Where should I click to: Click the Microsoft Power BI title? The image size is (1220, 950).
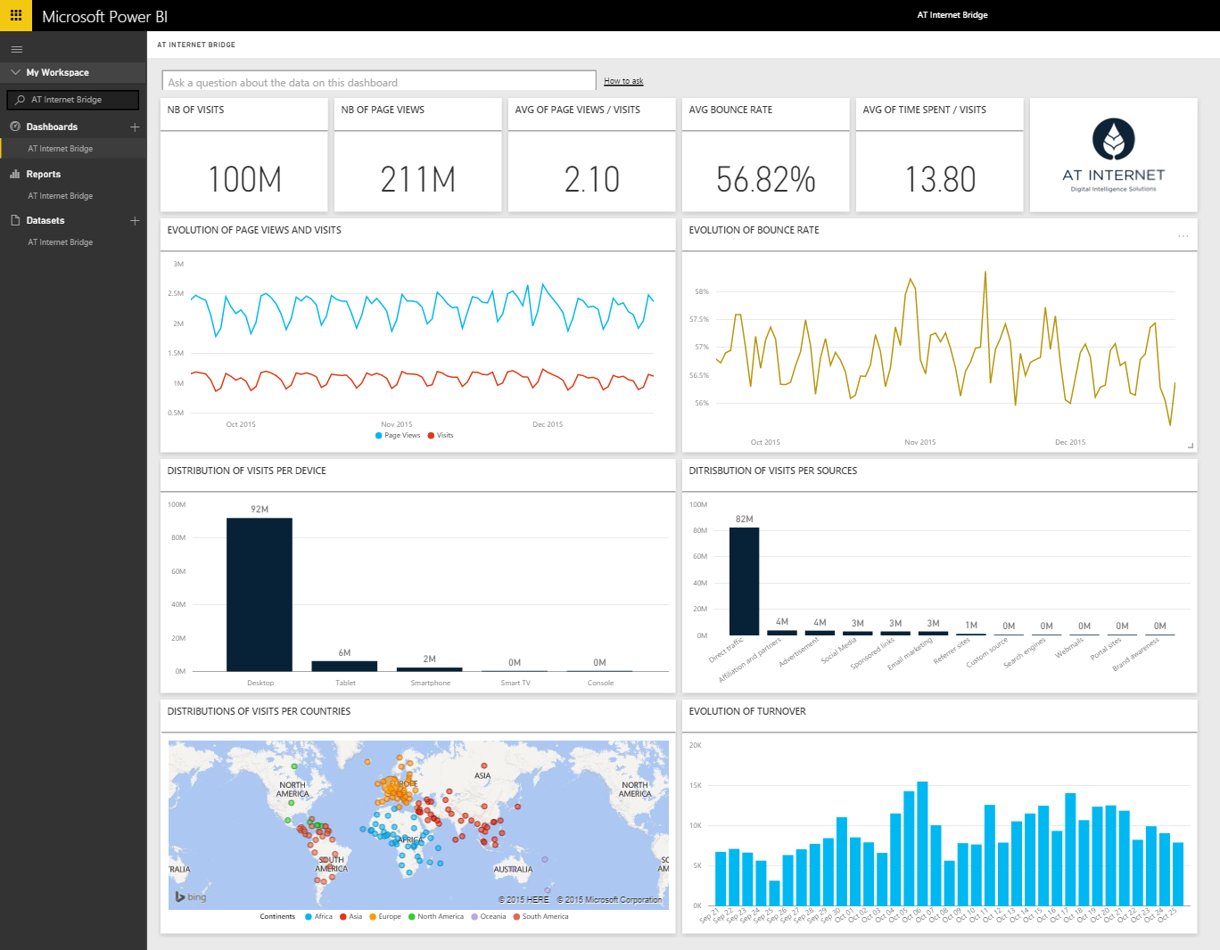tap(104, 16)
